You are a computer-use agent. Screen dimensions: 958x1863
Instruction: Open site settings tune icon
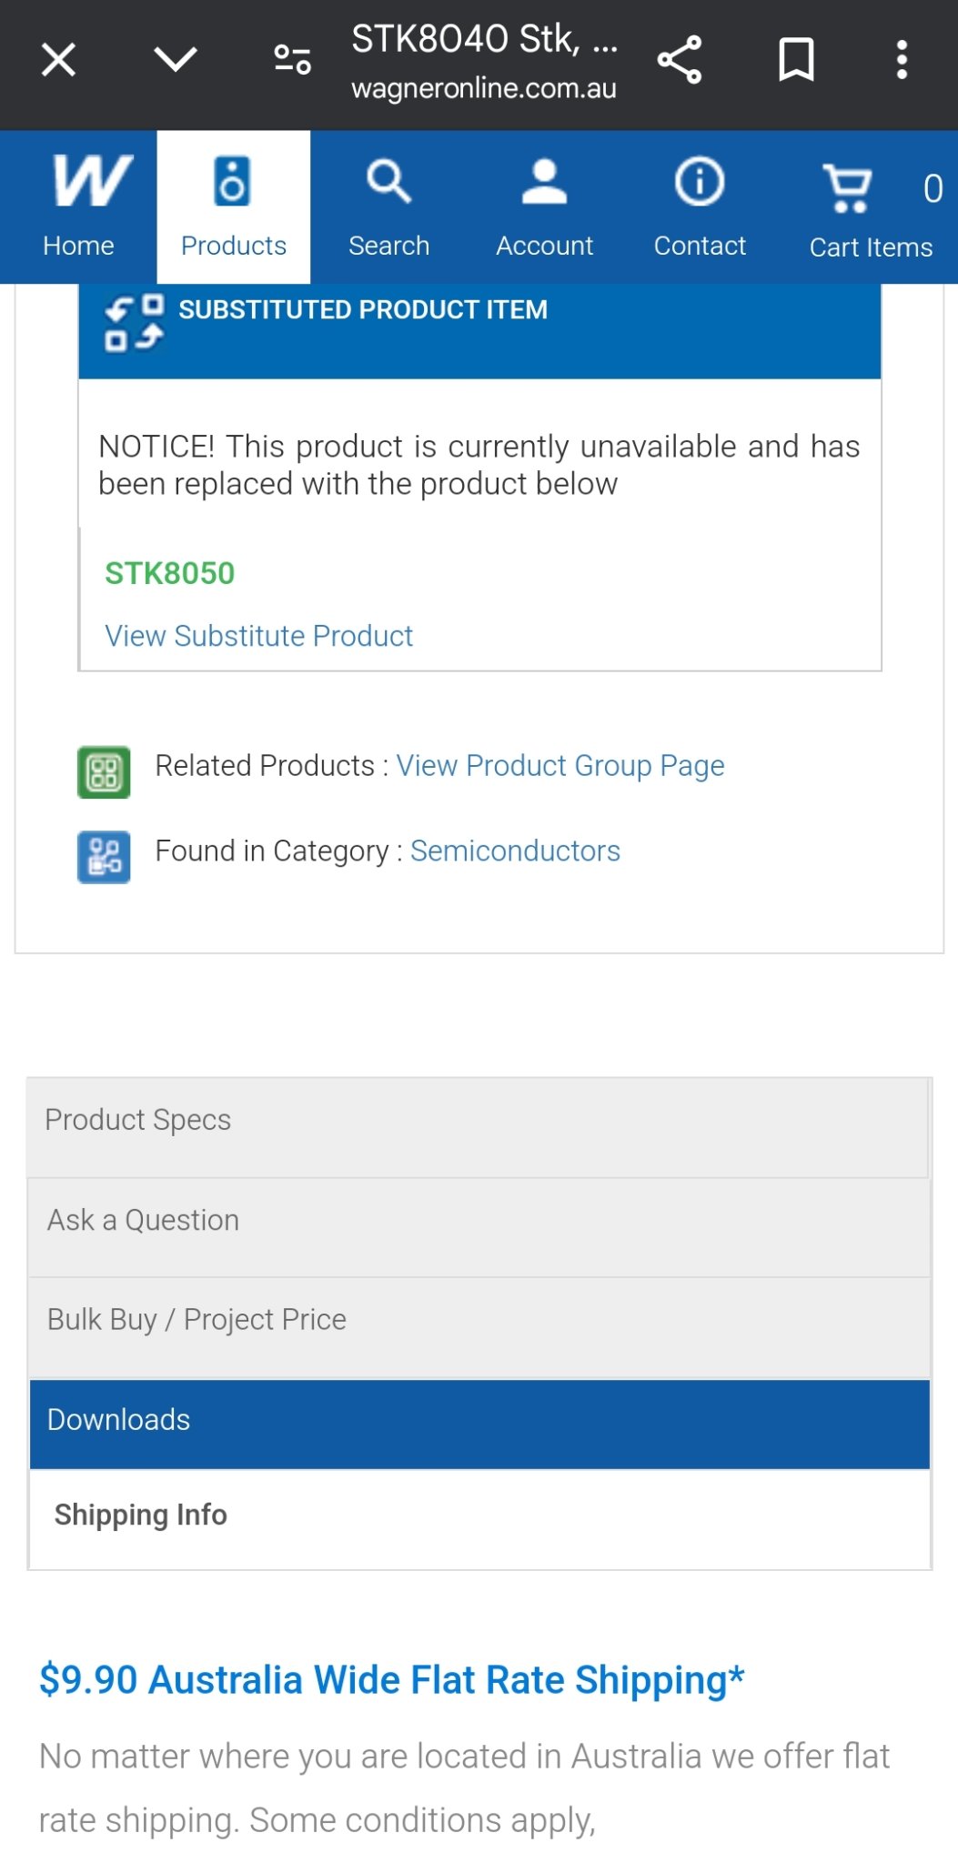click(292, 61)
